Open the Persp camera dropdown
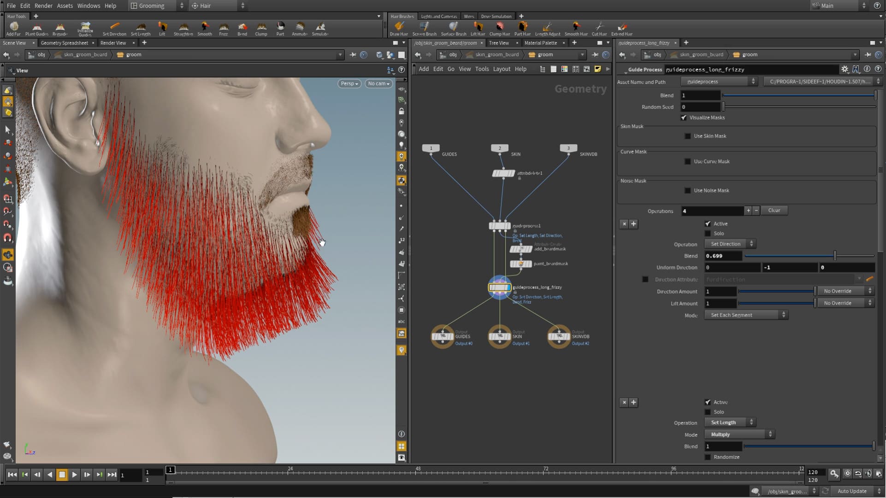Screen dimensions: 886x498 point(349,84)
